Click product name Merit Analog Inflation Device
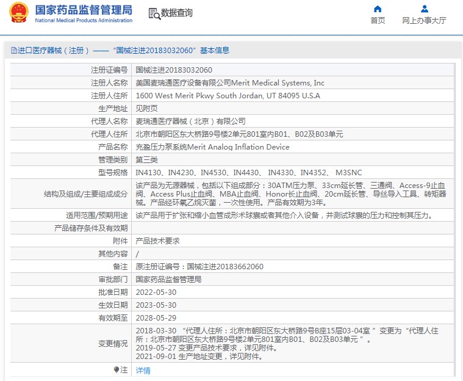463x381 pixels. tap(239, 147)
